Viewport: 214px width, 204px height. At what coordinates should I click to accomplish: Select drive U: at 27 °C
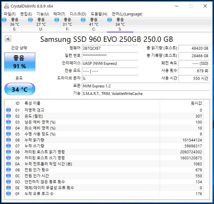(41, 24)
